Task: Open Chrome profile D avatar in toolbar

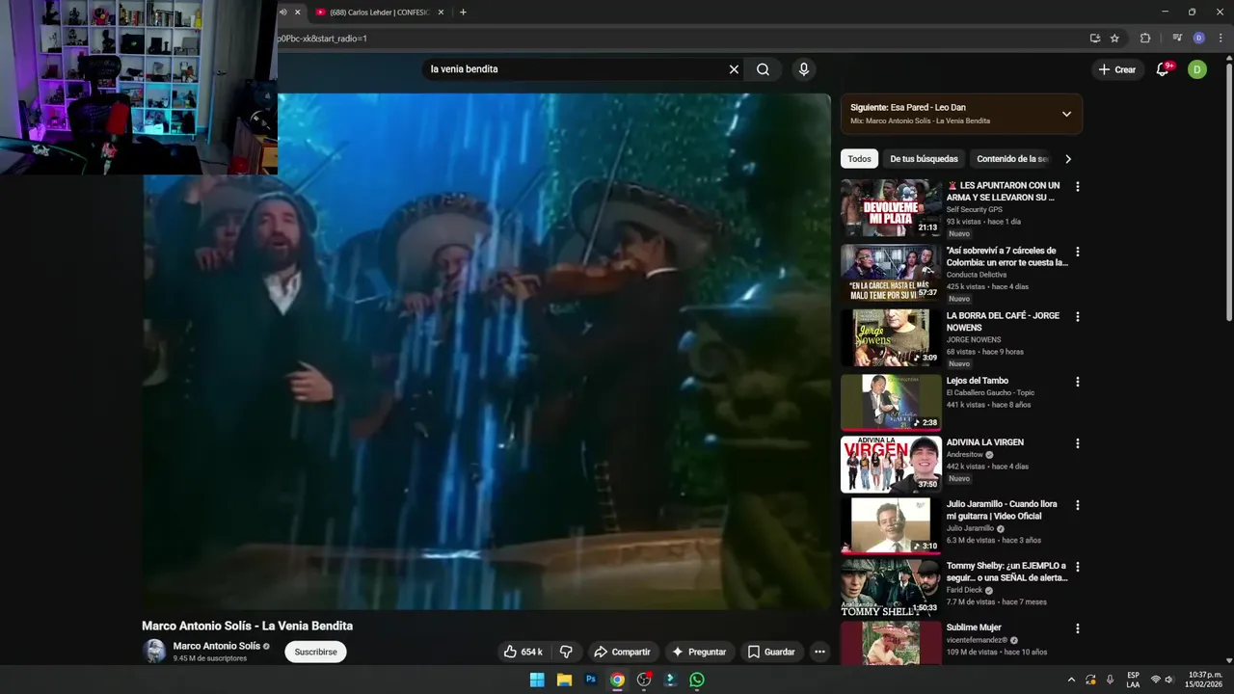Action: coord(1199,39)
